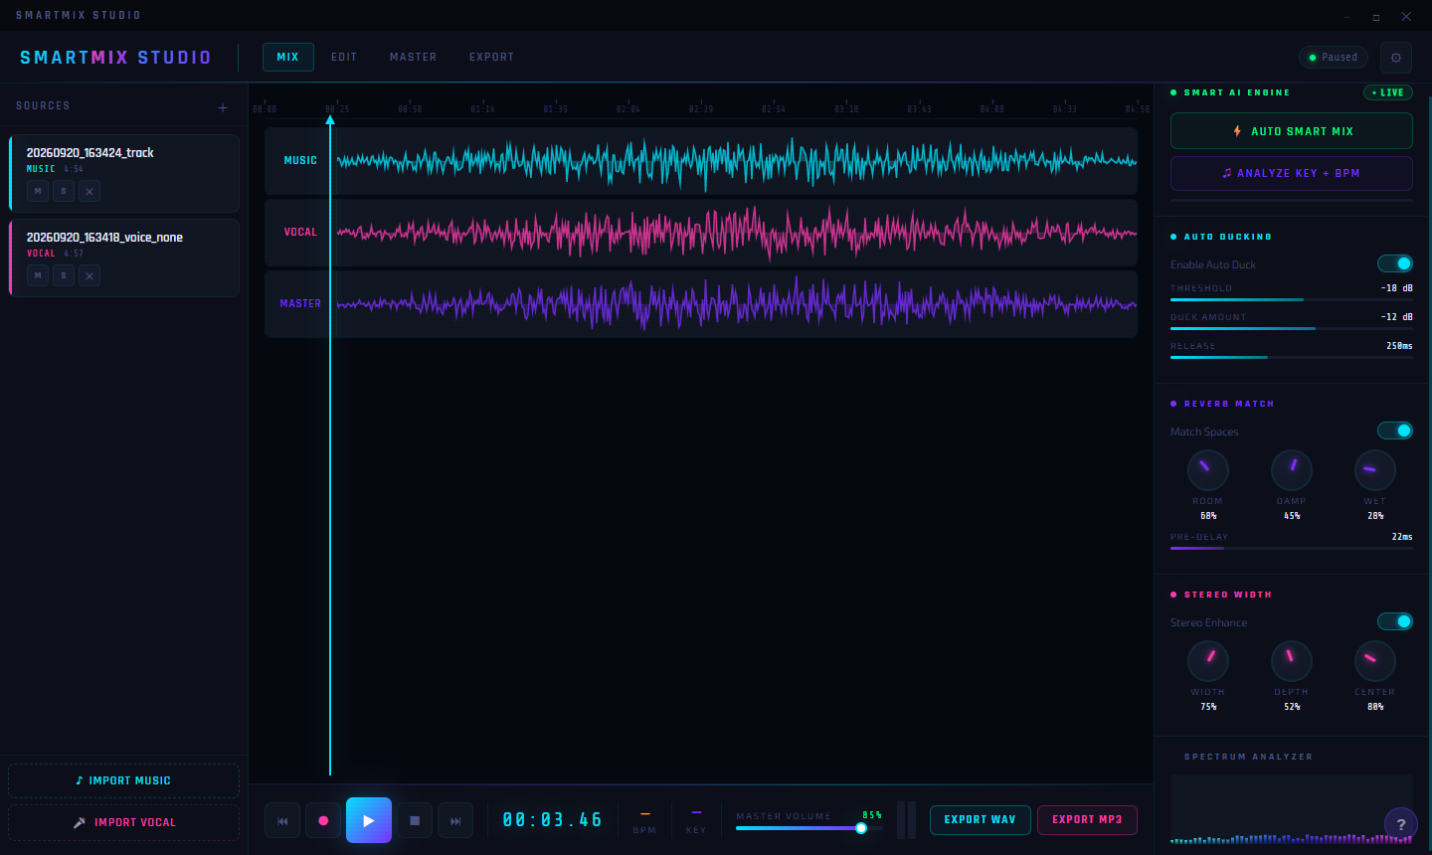Viewport: 1432px width, 855px height.
Task: Mute the 20260920_163424_track music source
Action: (38, 191)
